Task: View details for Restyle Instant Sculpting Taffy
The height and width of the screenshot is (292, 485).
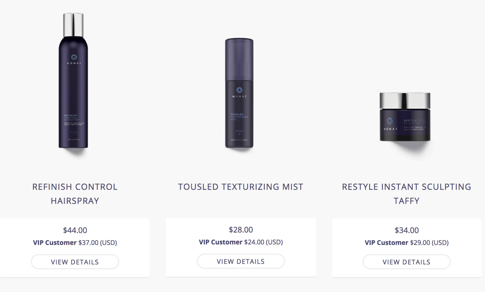Action: point(406,262)
